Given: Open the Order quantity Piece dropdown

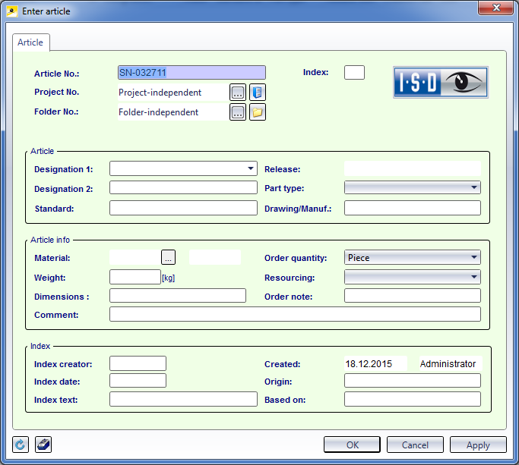Looking at the screenshot, I should point(413,257).
